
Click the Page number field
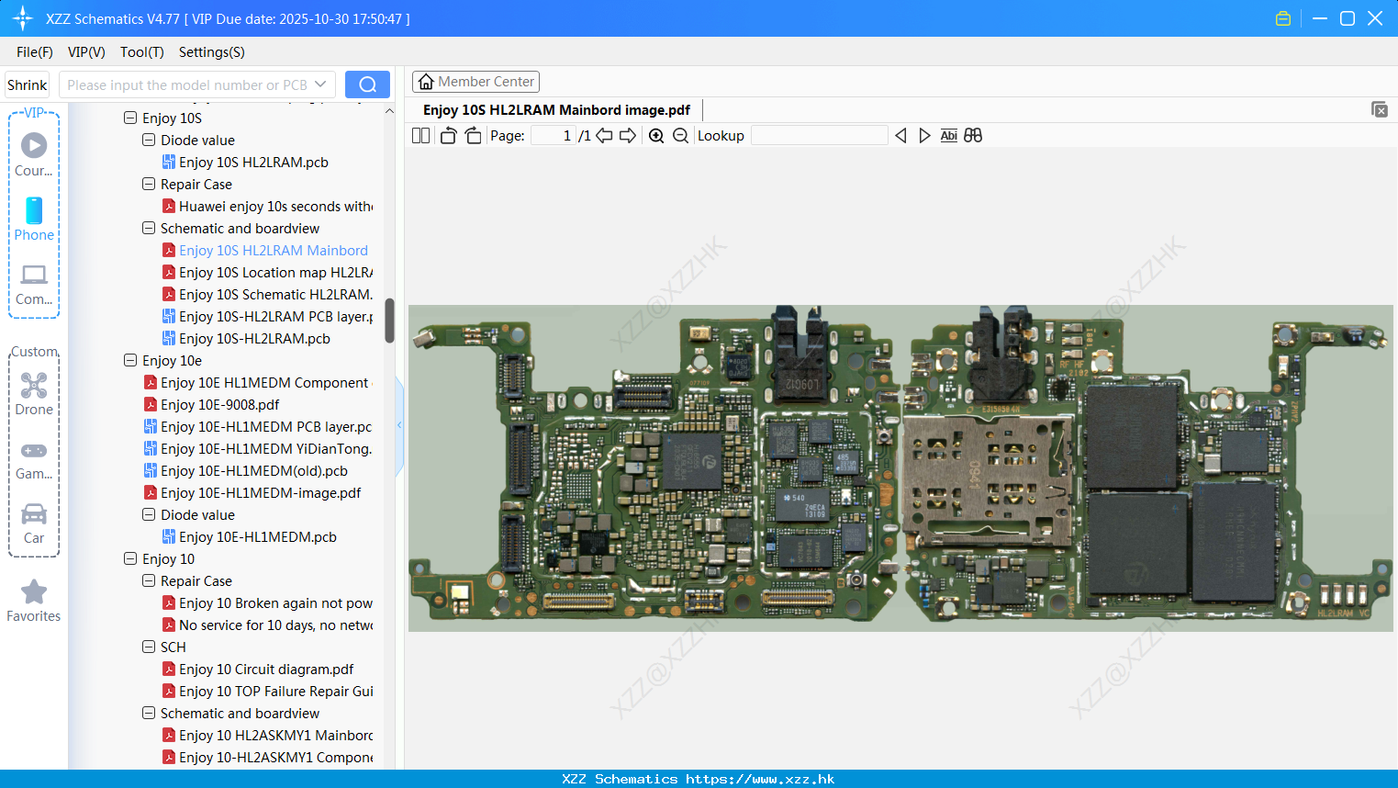click(554, 135)
